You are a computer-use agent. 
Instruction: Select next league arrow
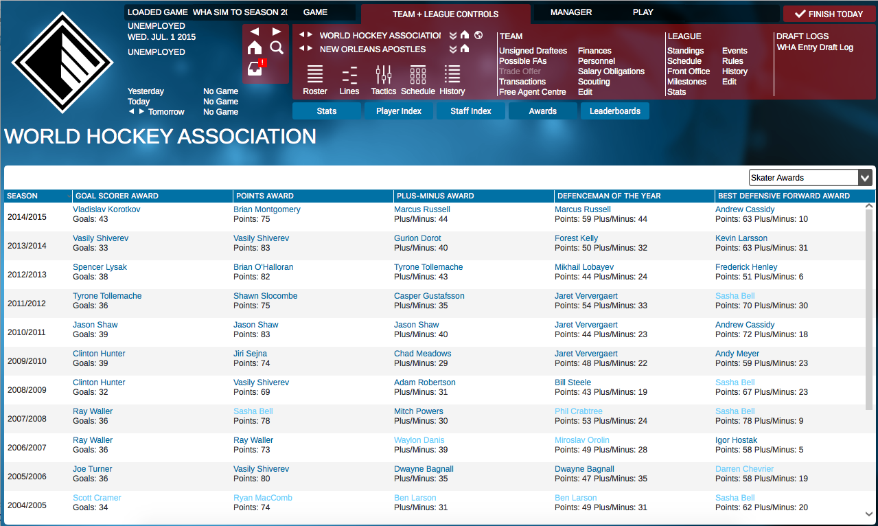pos(310,35)
